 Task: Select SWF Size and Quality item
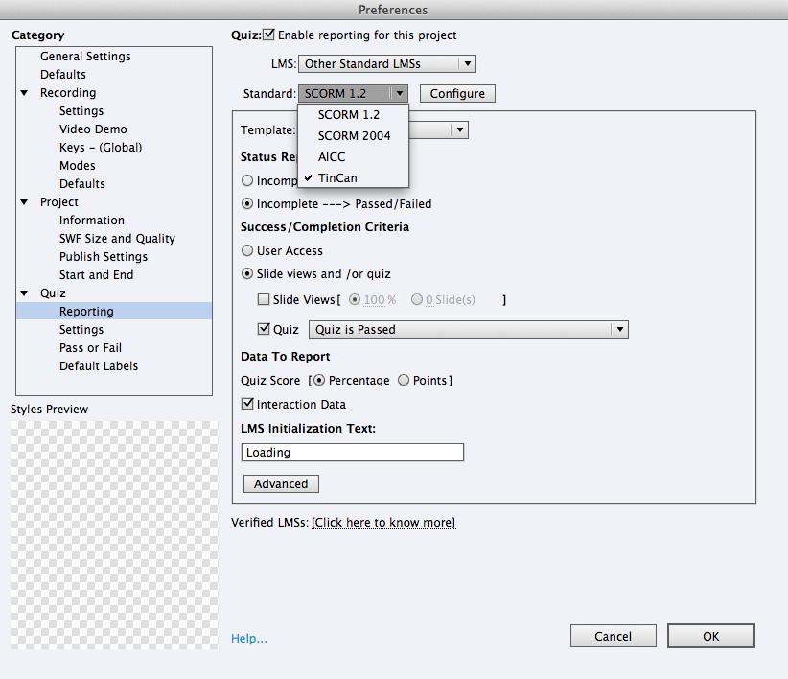(x=117, y=238)
